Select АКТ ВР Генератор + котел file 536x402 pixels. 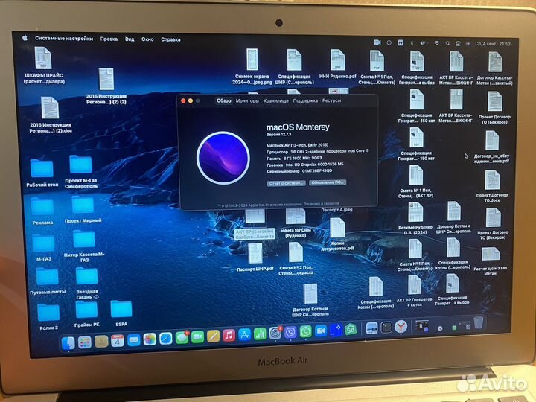point(415,291)
